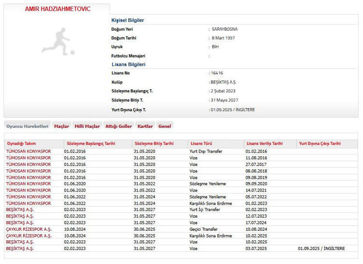This screenshot has height=264, width=363.
Task: Select the Kartlar tab
Action: 145,126
